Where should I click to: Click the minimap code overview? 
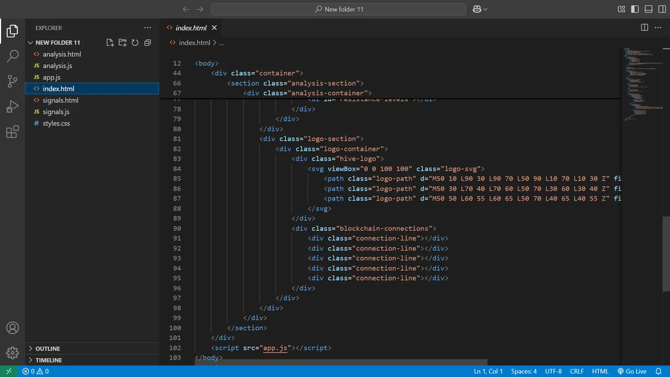tap(642, 84)
